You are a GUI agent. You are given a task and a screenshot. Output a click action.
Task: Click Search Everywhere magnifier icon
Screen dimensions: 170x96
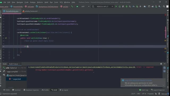[x=164, y=6]
